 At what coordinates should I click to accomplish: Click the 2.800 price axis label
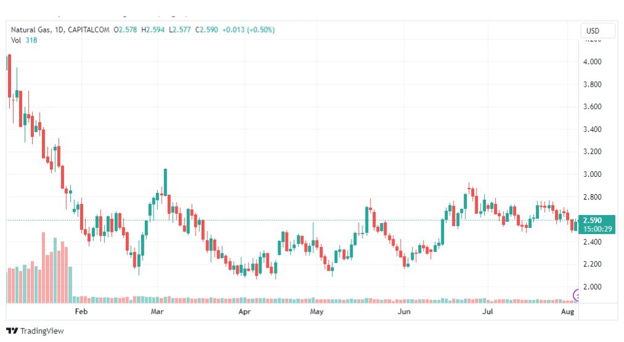pyautogui.click(x=592, y=197)
